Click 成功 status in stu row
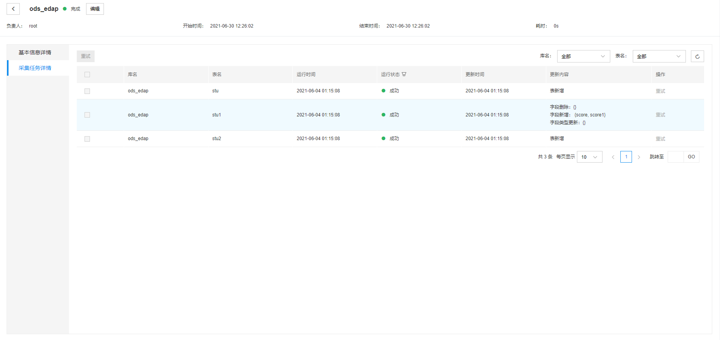This screenshot has width=720, height=340. (394, 91)
